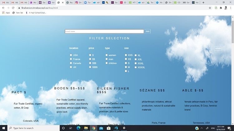The width and height of the screenshot is (234, 131).
Task: Open the Mail app from the taskbar
Action: pos(101,128)
